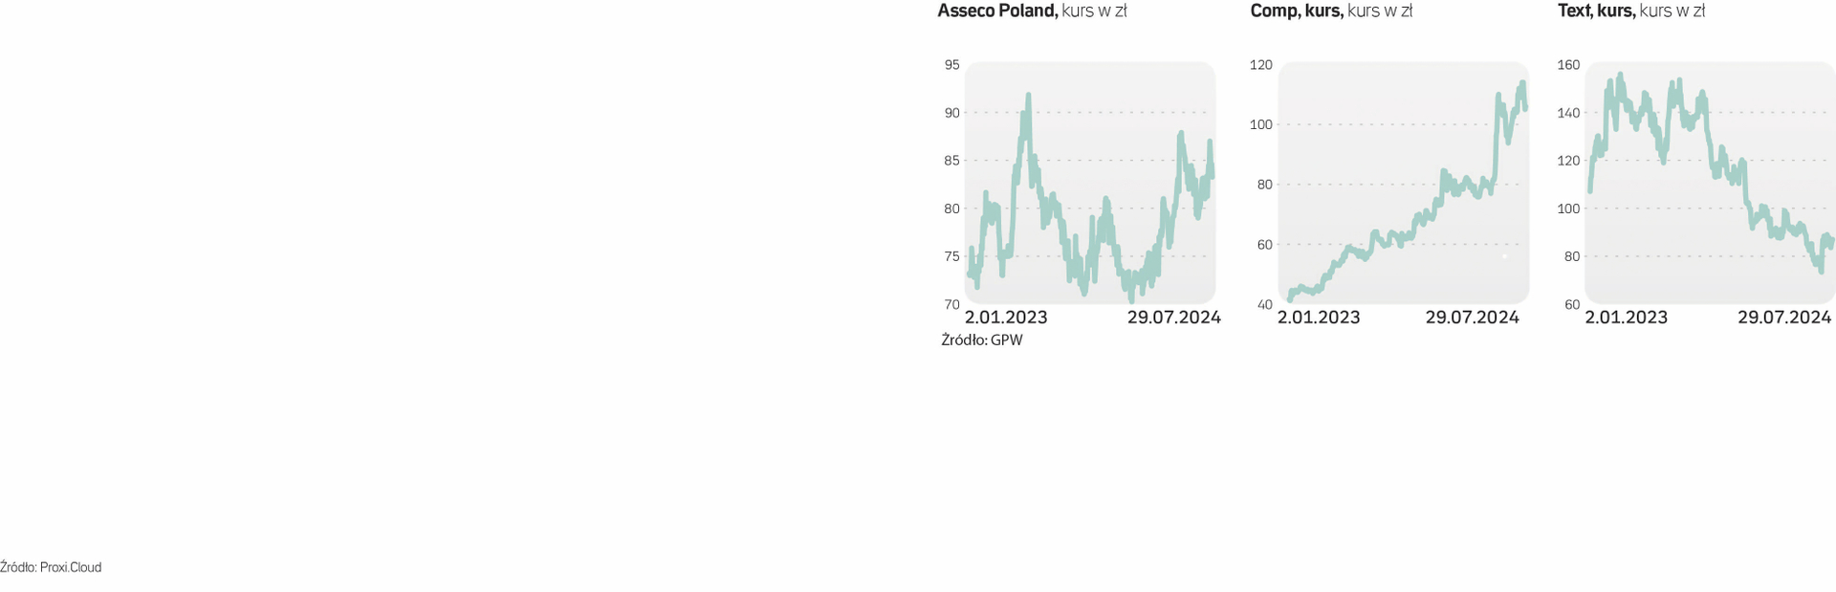Click the 160 axis label on Text chart
This screenshot has width=1836, height=592.
click(1568, 65)
